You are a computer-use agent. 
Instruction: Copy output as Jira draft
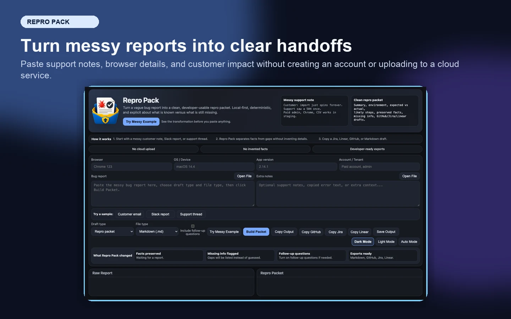(x=336, y=232)
